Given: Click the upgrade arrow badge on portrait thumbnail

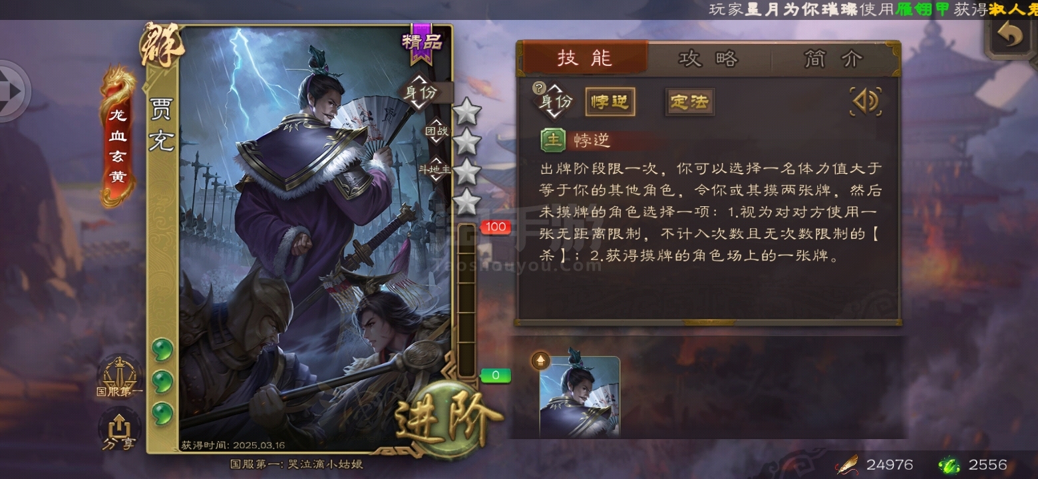Looking at the screenshot, I should pos(540,361).
